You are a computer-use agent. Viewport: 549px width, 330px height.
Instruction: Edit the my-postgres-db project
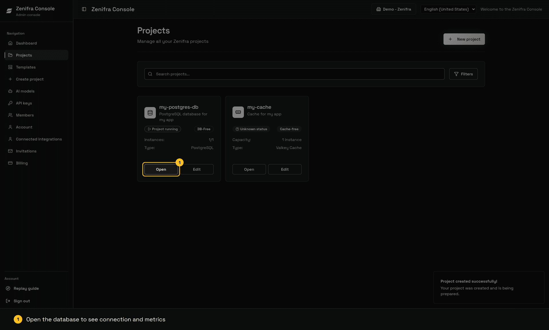point(197,169)
